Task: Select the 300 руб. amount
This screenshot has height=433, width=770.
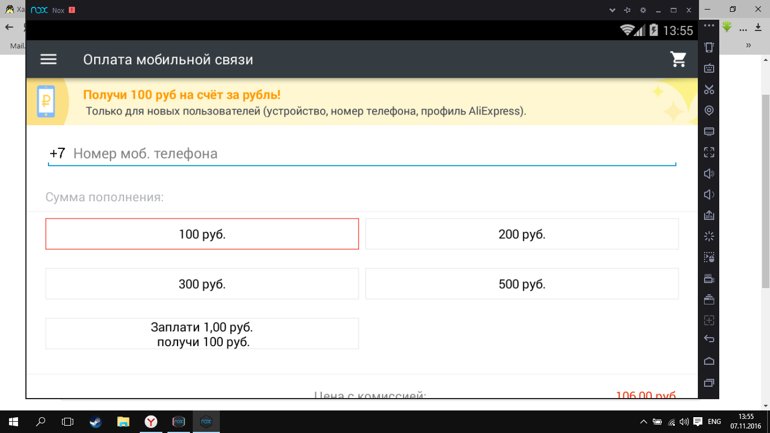Action: point(202,284)
